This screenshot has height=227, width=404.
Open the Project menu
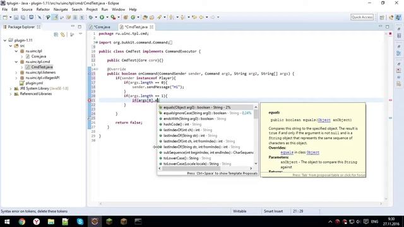tap(92, 9)
